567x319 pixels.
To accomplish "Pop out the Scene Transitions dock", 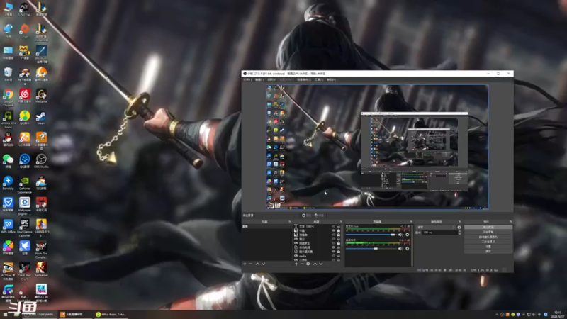I will [460, 222].
